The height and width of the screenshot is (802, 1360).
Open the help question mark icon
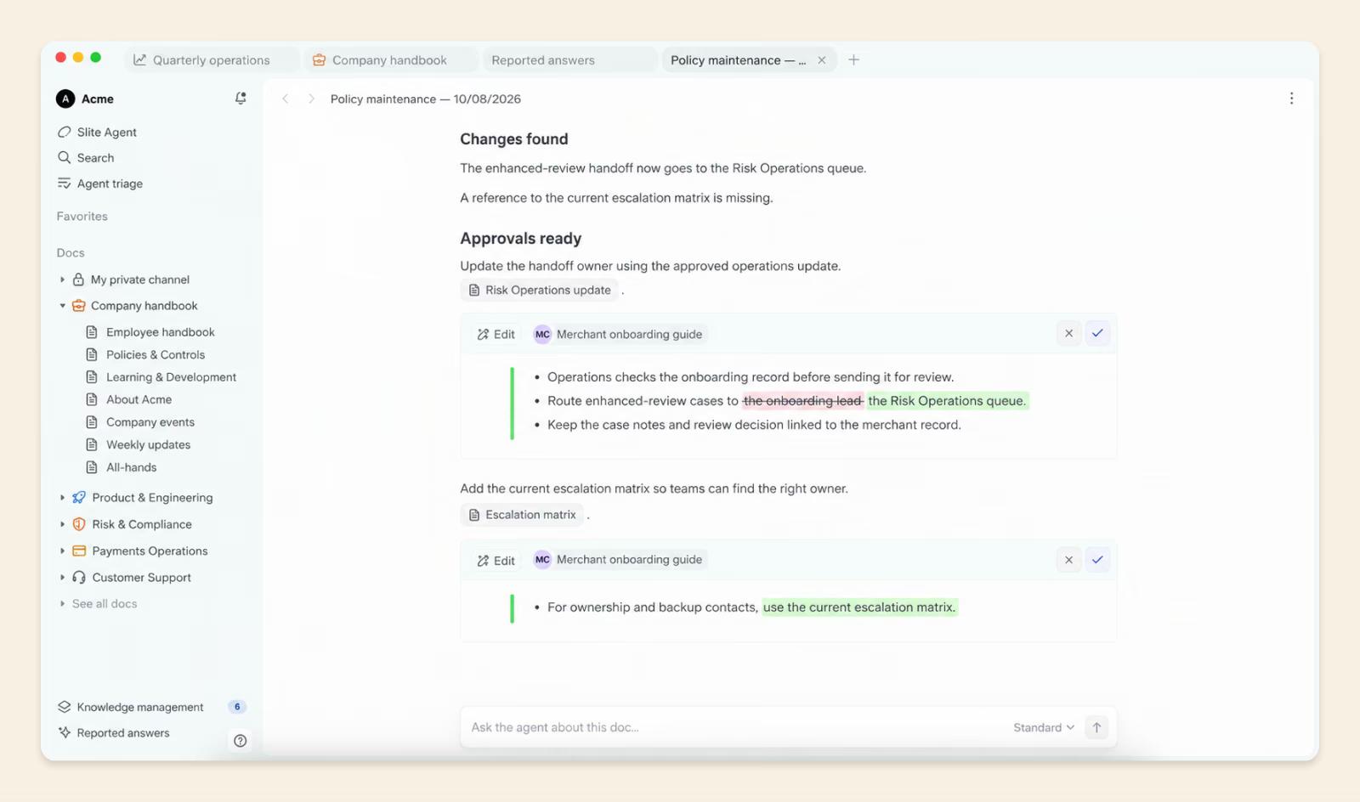click(241, 741)
